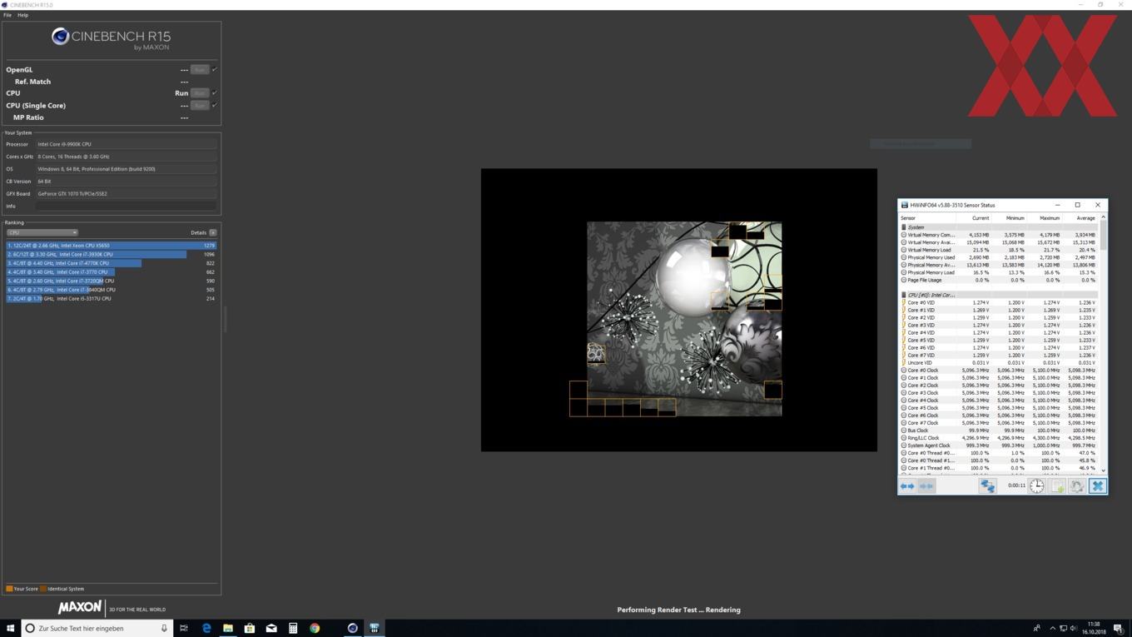1132x637 pixels.
Task: Click the Details arrow button in Ranking
Action: click(x=213, y=232)
